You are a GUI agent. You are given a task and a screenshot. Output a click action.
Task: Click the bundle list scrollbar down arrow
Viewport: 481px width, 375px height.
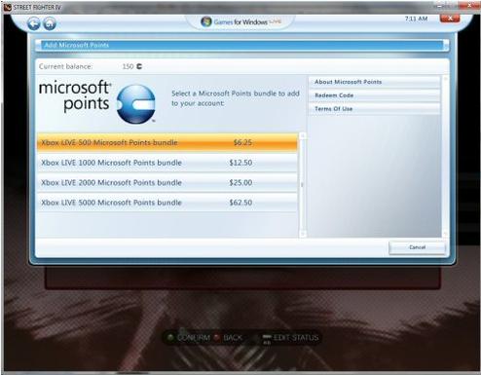[303, 234]
